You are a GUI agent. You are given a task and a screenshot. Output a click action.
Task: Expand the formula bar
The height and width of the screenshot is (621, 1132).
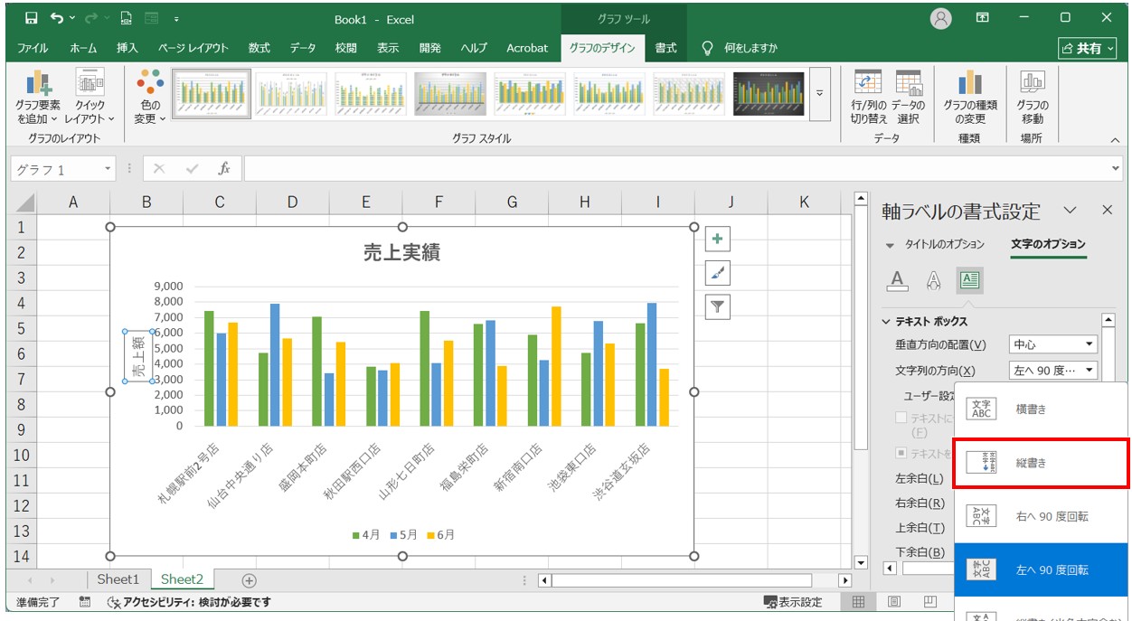click(x=1116, y=169)
